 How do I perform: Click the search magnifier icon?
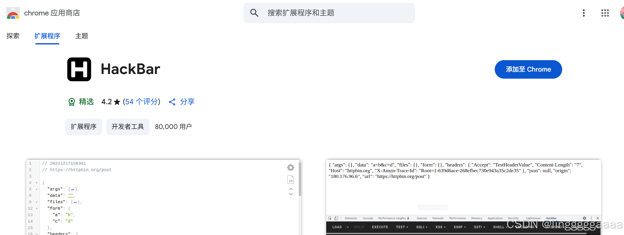pos(254,13)
